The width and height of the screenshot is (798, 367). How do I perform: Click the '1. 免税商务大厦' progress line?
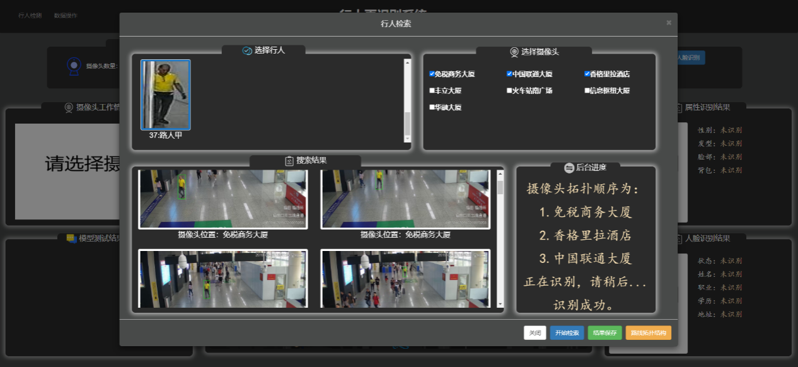[x=586, y=212]
